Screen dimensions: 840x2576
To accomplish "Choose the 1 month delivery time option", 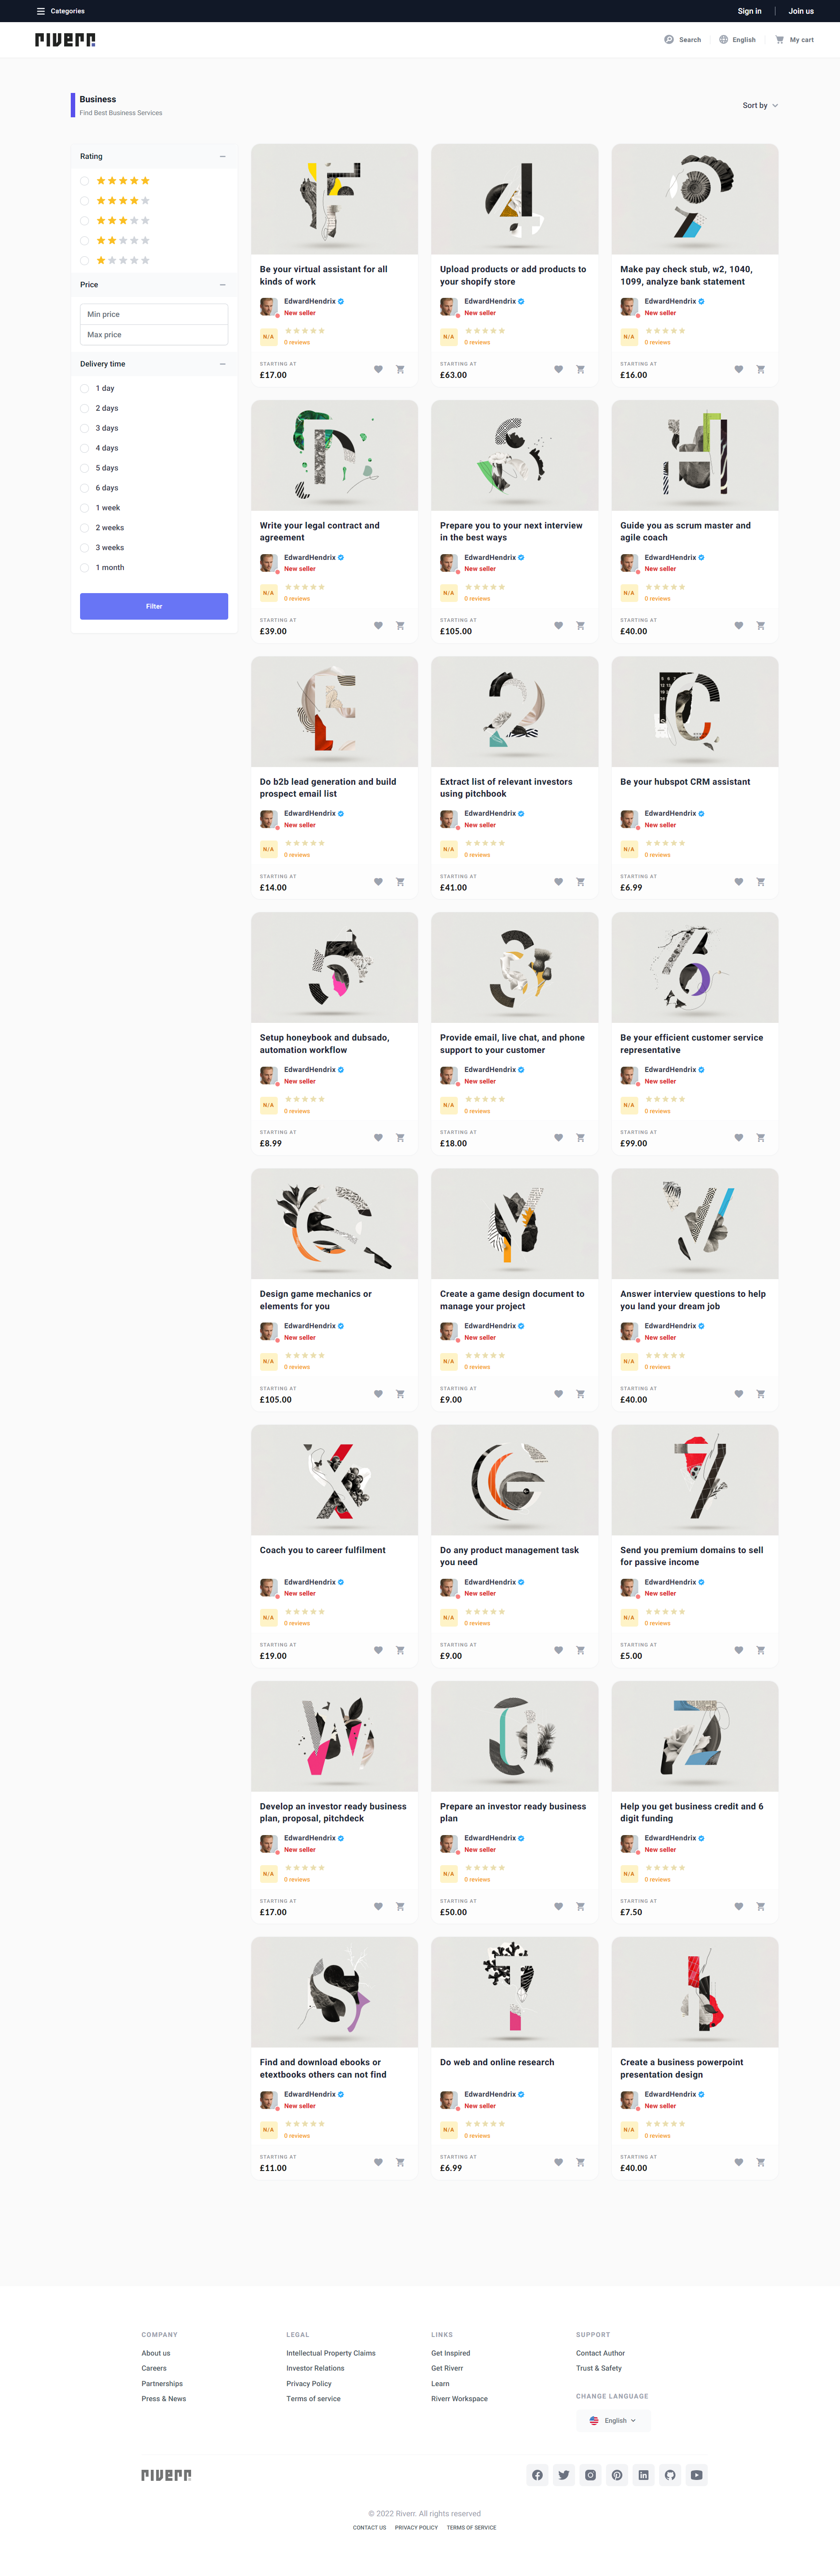I will click(x=85, y=568).
